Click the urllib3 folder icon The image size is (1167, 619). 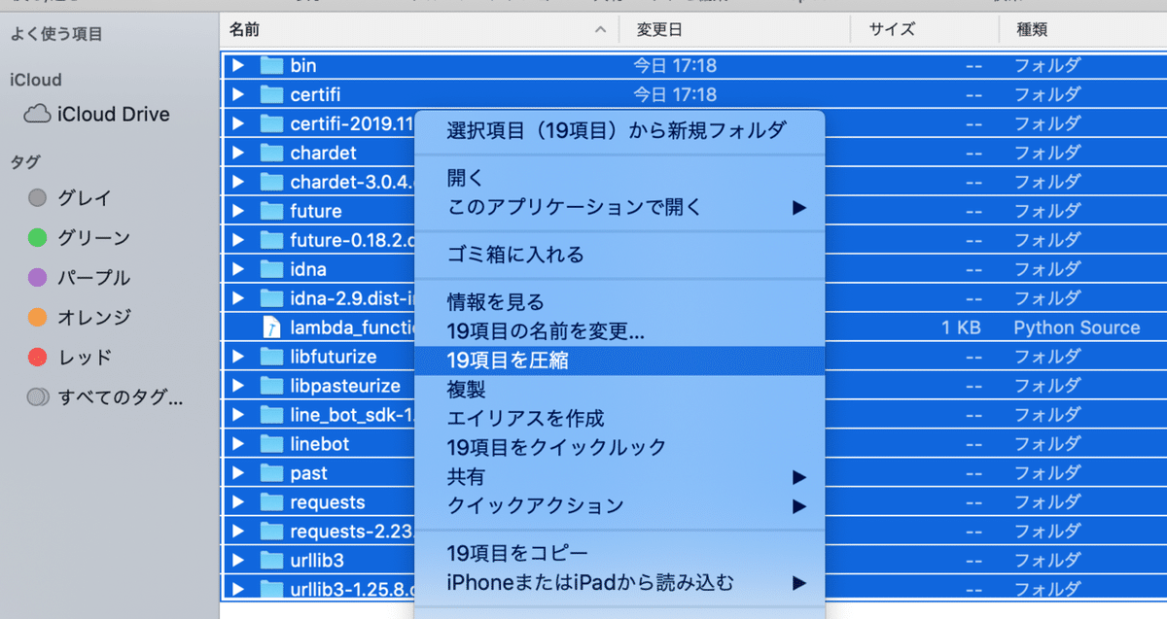(272, 561)
